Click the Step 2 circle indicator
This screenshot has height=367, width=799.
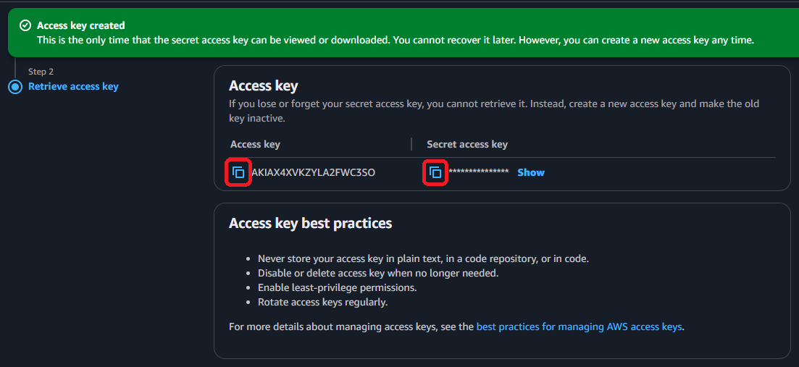[15, 87]
